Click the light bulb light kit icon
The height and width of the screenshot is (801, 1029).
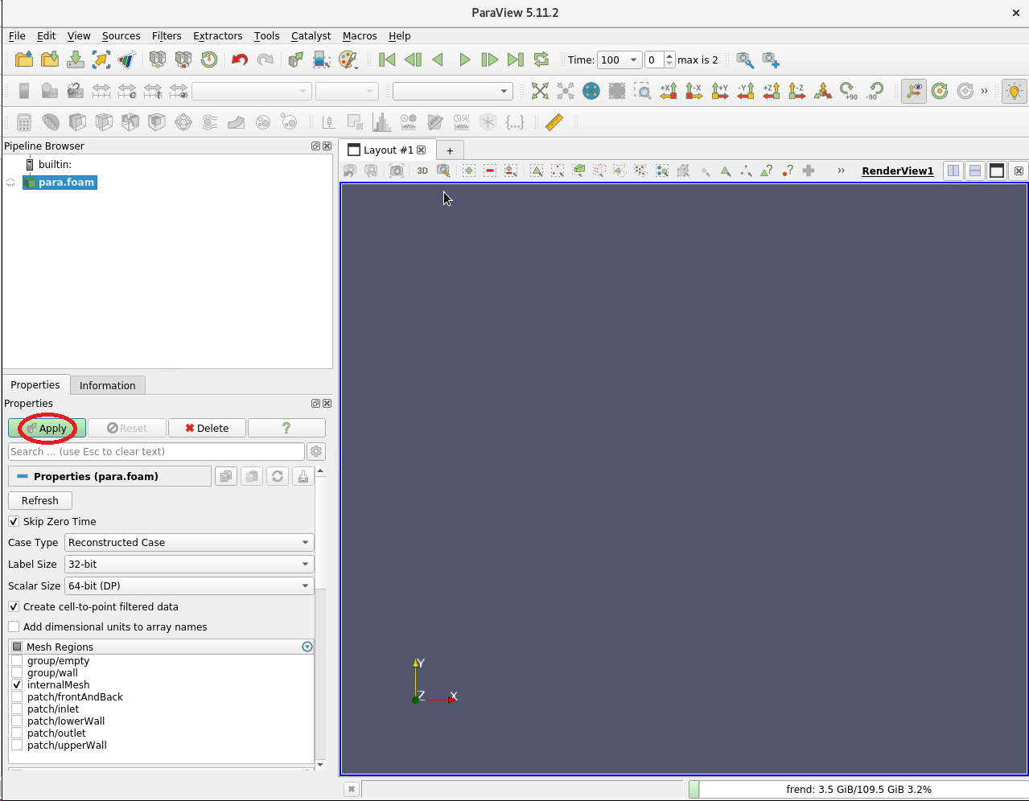1014,91
